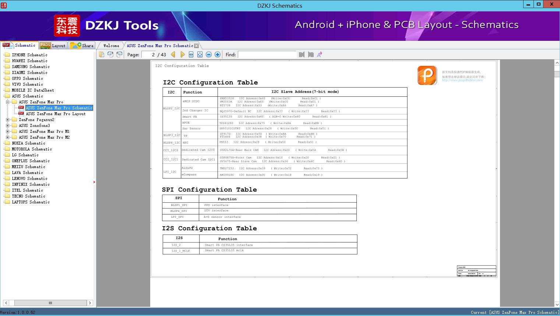Click the red sidebar collapse arrow
The width and height of the screenshot is (560, 316).
(94, 182)
